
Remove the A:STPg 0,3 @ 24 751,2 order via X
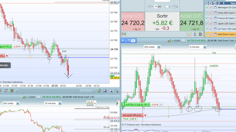pos(161,105)
